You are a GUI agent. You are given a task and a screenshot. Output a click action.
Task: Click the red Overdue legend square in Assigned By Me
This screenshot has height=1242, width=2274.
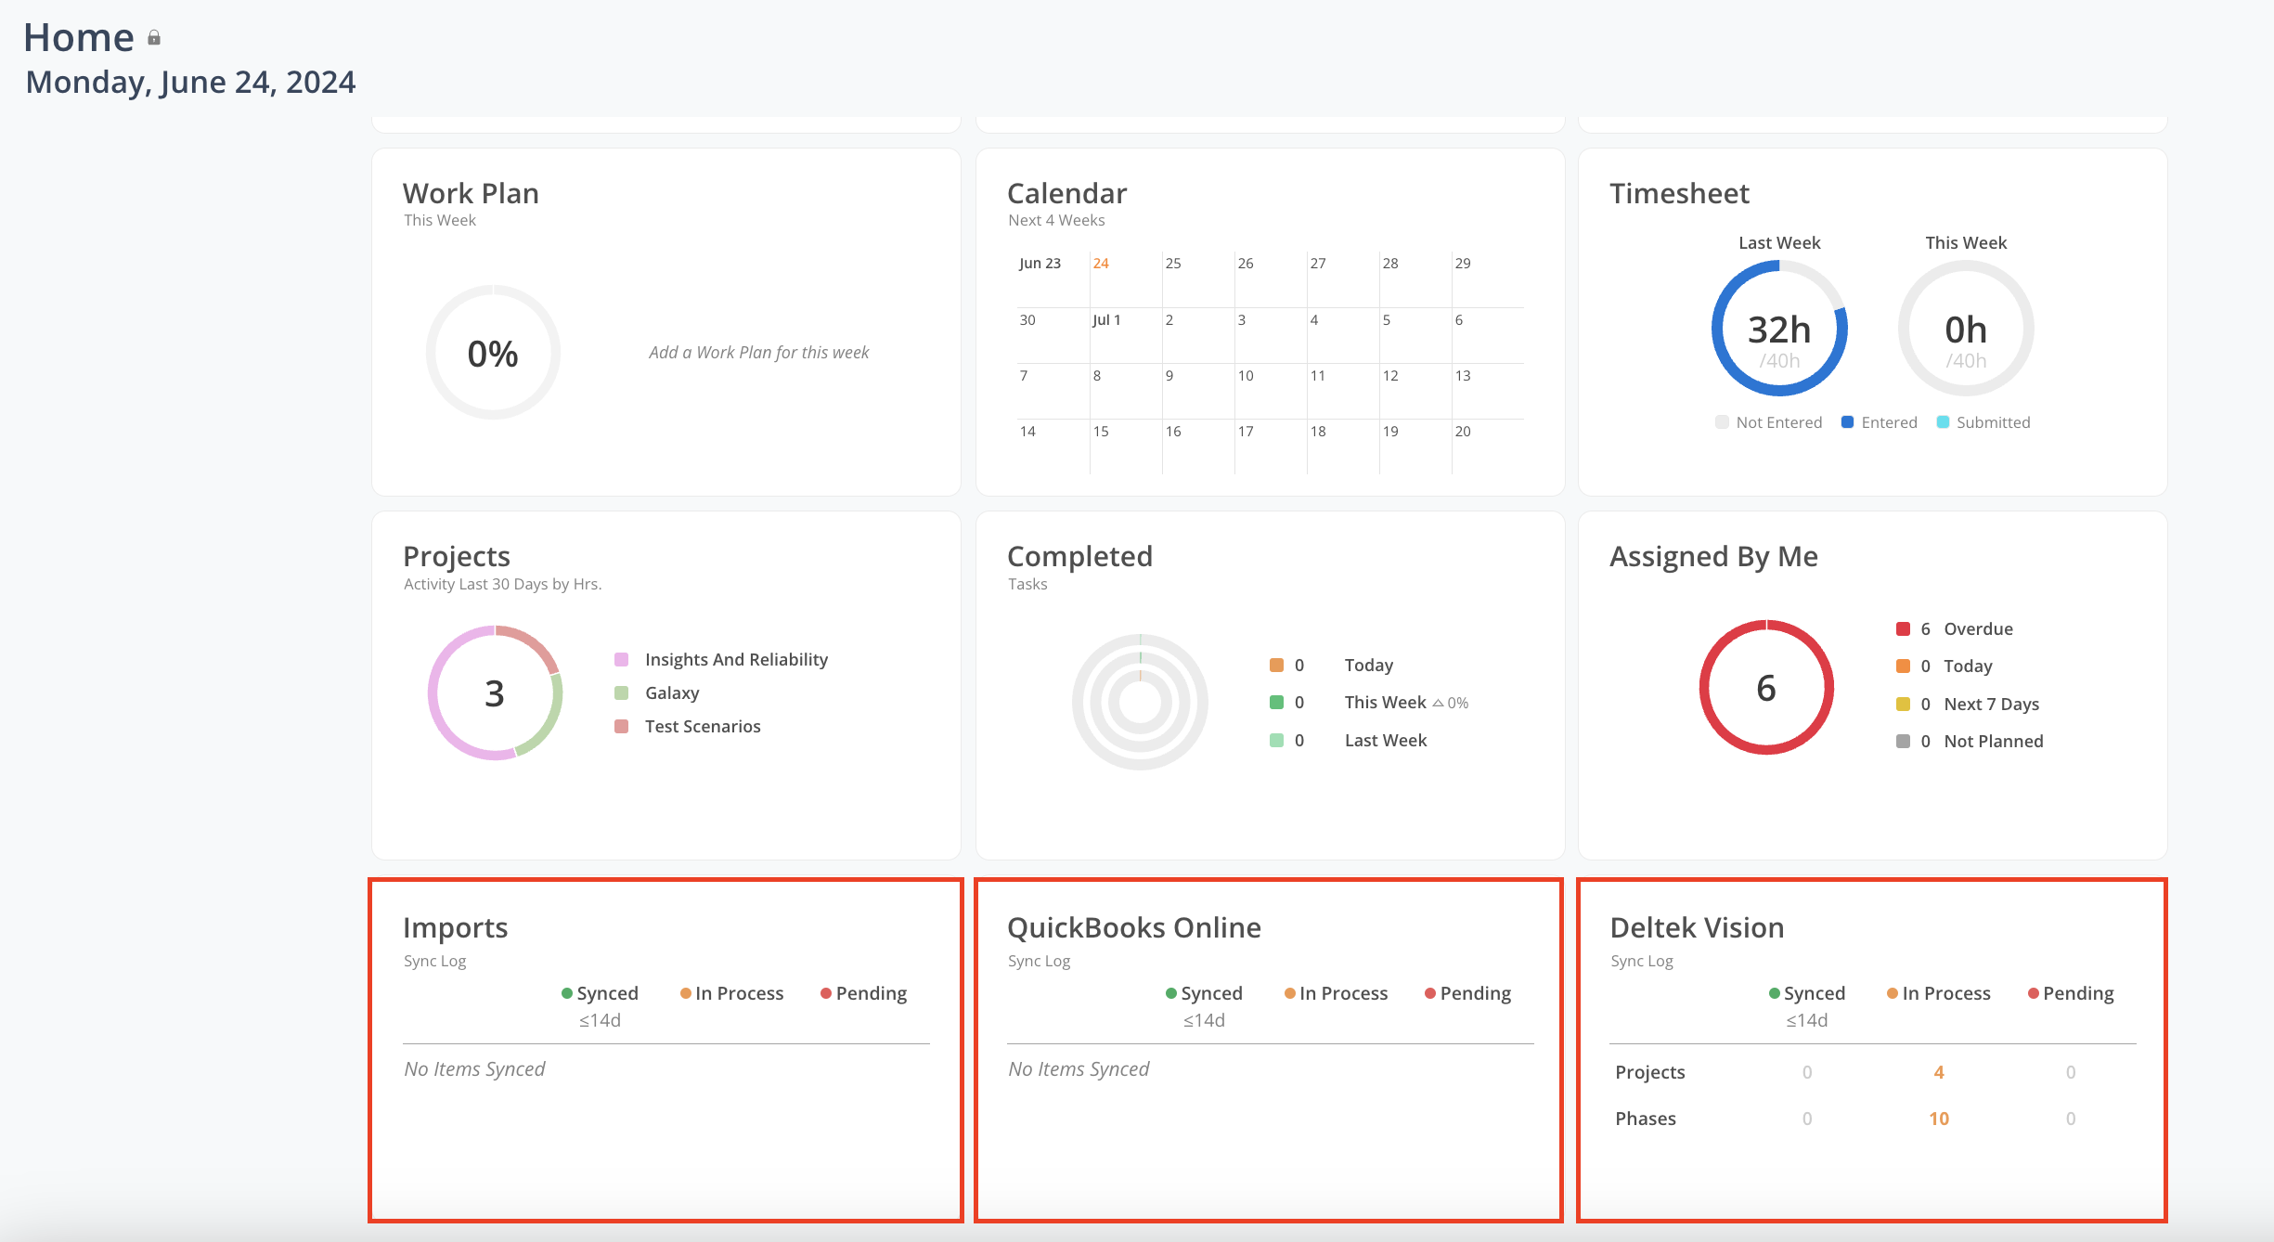(1902, 628)
